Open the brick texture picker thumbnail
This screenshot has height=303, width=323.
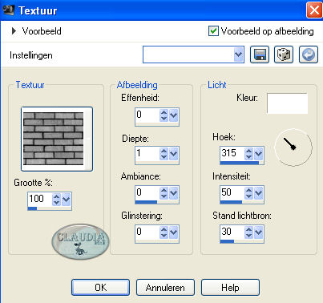coord(57,139)
